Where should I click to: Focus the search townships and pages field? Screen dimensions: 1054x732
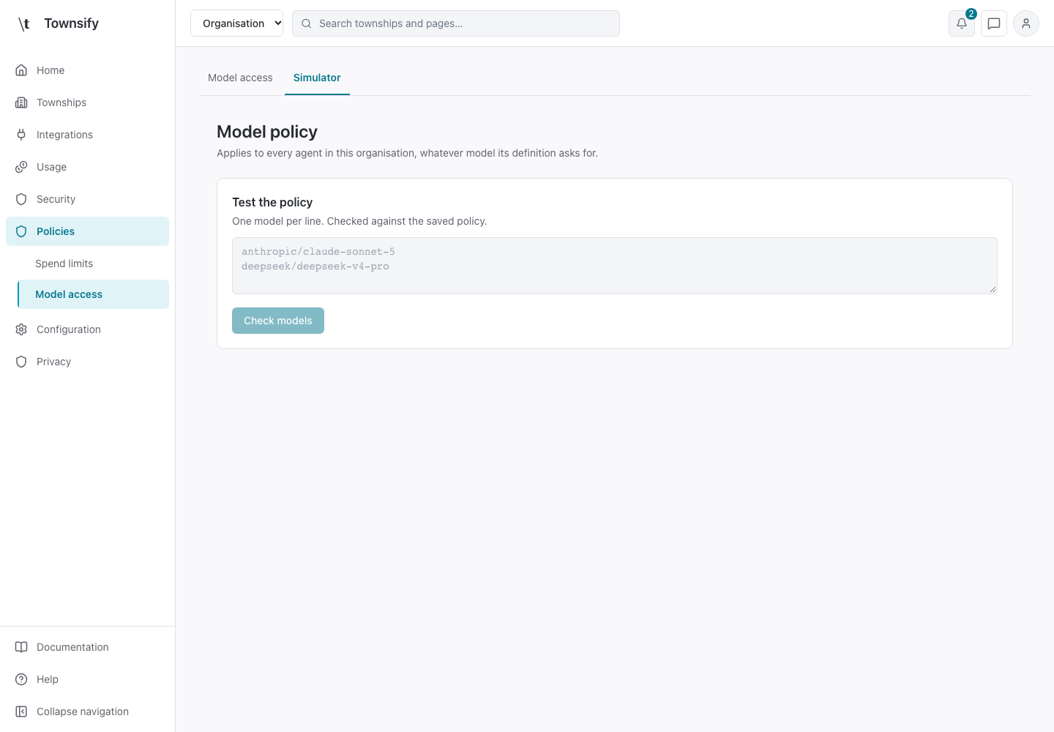coord(456,23)
